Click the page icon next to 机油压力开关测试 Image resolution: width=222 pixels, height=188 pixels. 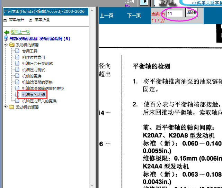point(17,63)
